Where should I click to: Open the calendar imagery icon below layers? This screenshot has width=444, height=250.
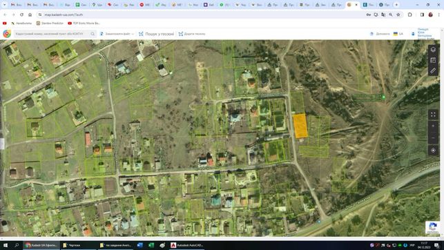[433, 60]
